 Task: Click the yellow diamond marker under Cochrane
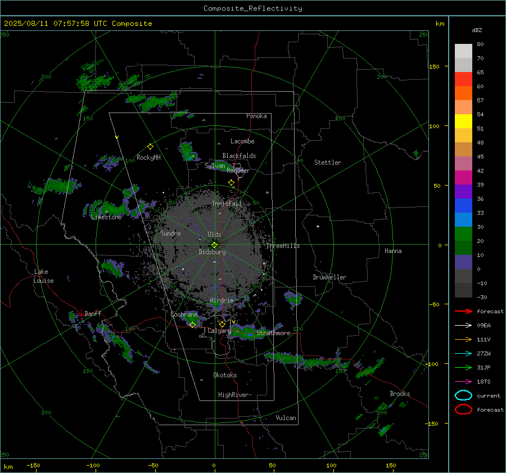192,325
